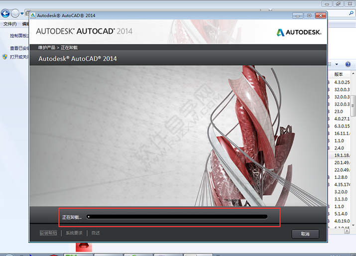Open the 安装帮助 link

tap(48, 233)
